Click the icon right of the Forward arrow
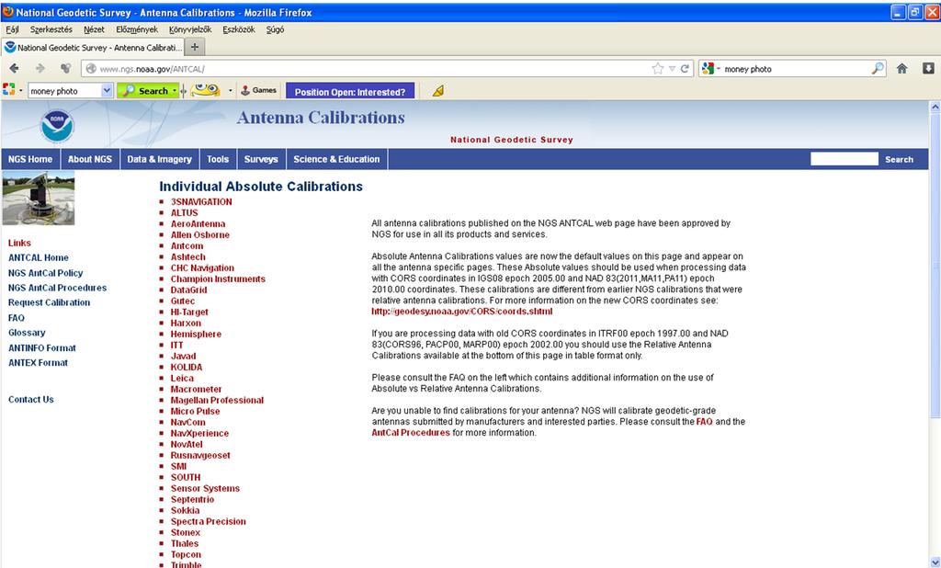 [65, 68]
